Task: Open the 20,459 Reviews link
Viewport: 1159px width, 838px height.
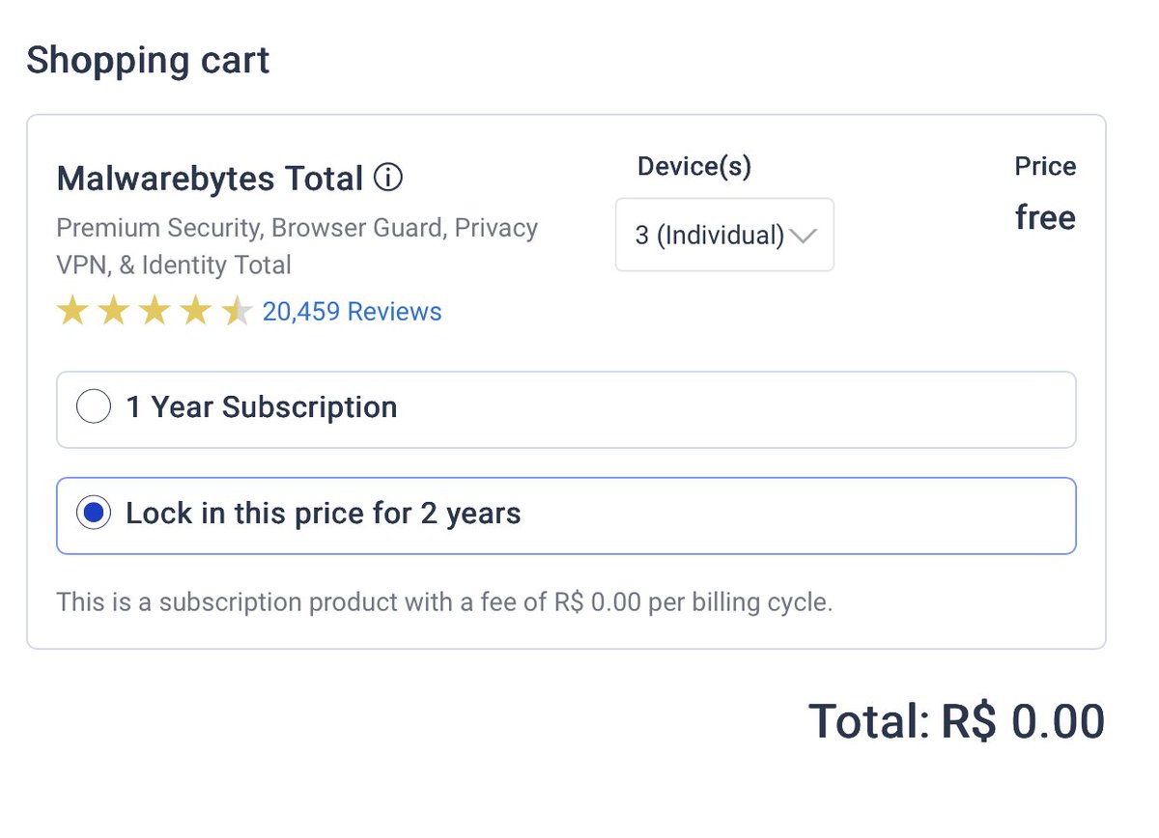Action: [352, 312]
